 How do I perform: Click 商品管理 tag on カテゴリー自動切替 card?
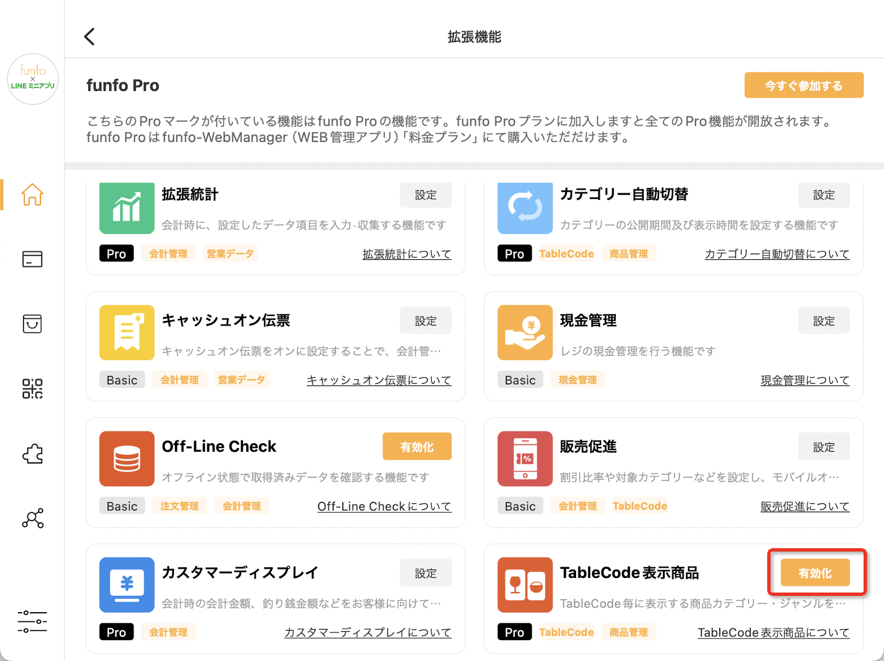click(629, 254)
